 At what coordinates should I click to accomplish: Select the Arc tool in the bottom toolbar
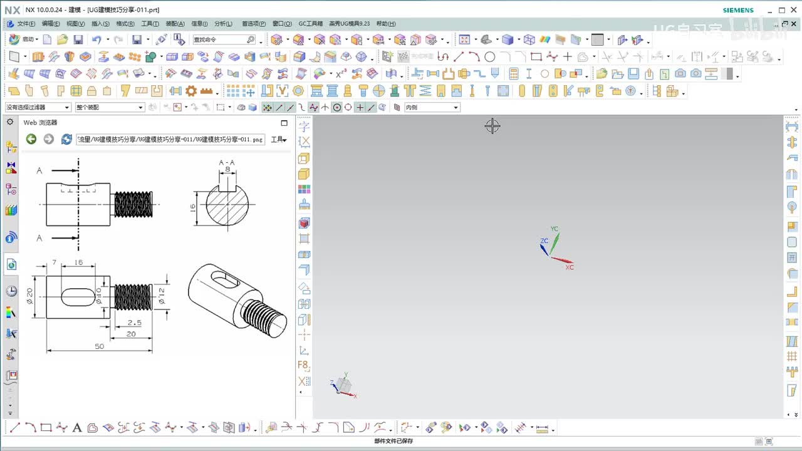click(30, 428)
